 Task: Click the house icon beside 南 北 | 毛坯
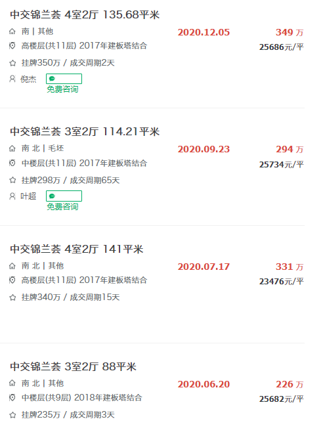(12, 148)
